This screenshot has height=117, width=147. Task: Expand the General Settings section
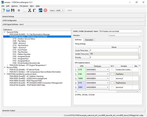click(73, 16)
